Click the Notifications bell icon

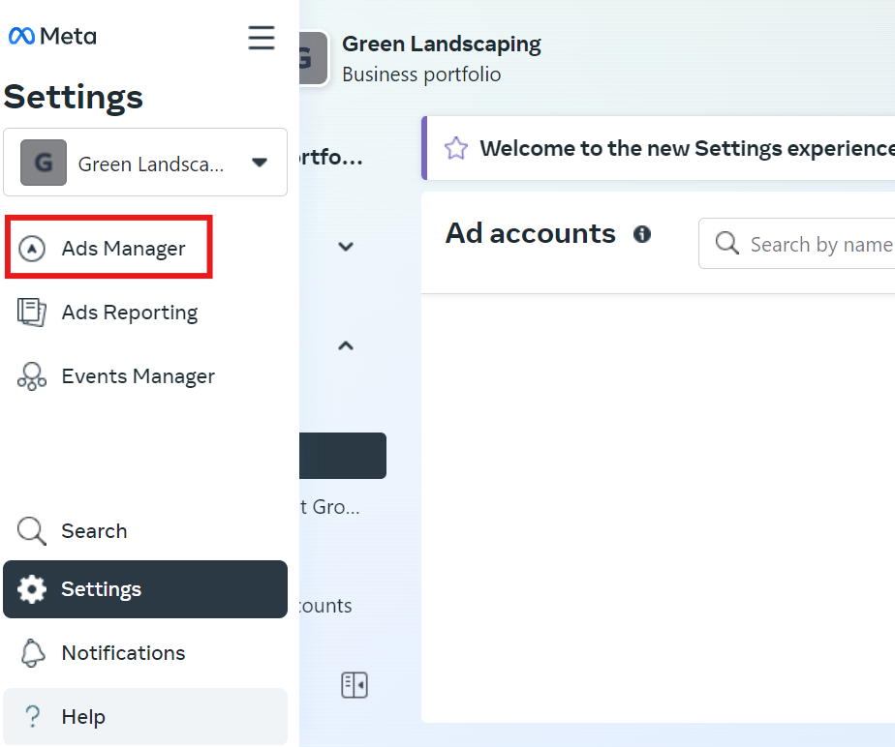coord(33,653)
